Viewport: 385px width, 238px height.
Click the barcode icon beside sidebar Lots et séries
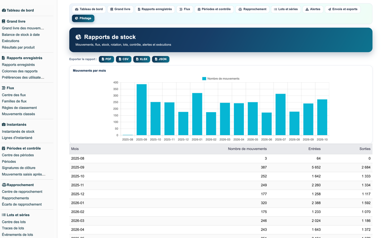coord(4,215)
